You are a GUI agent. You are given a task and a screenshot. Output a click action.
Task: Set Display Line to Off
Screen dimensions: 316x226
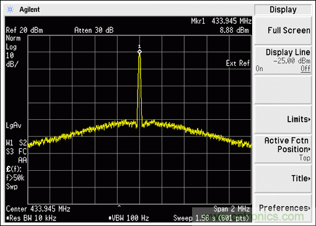(305, 68)
